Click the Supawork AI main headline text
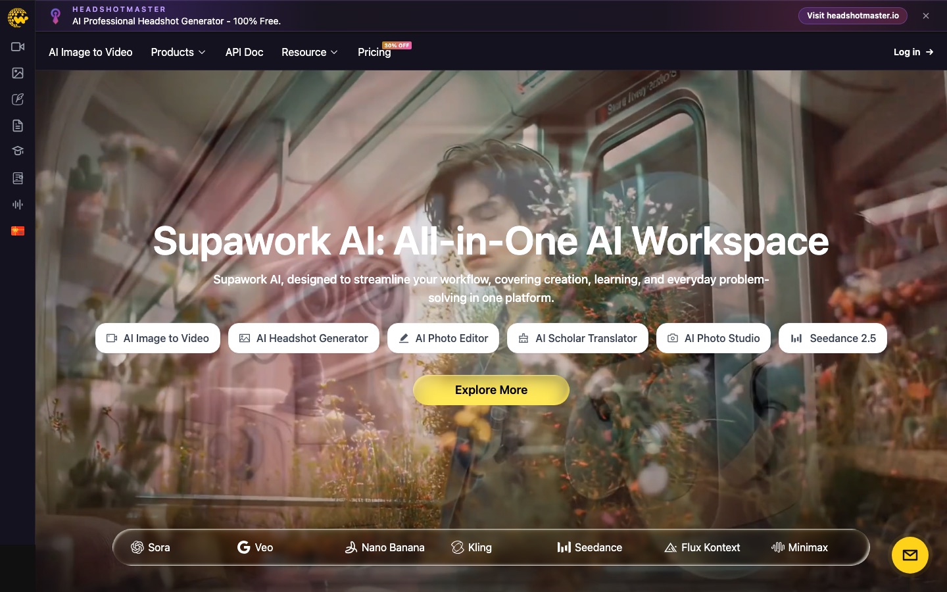This screenshot has height=592, width=947. tap(491, 241)
